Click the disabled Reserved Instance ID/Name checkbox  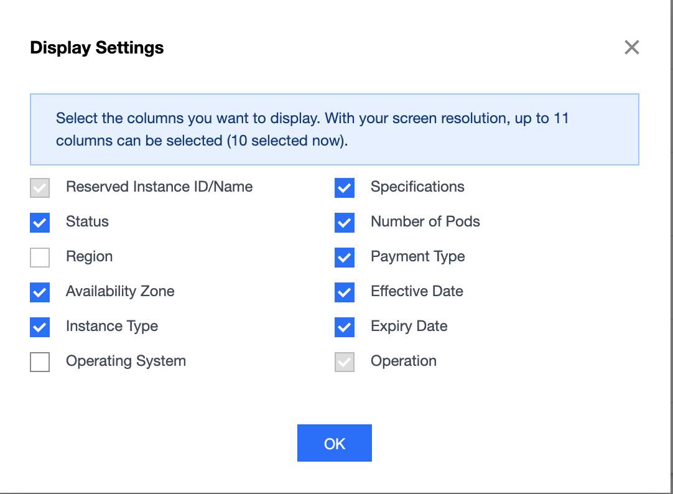[x=40, y=187]
